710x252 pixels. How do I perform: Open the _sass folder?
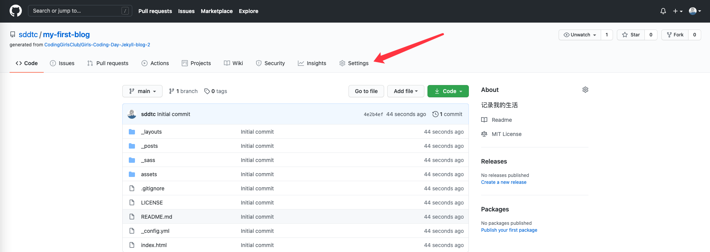(x=148, y=160)
